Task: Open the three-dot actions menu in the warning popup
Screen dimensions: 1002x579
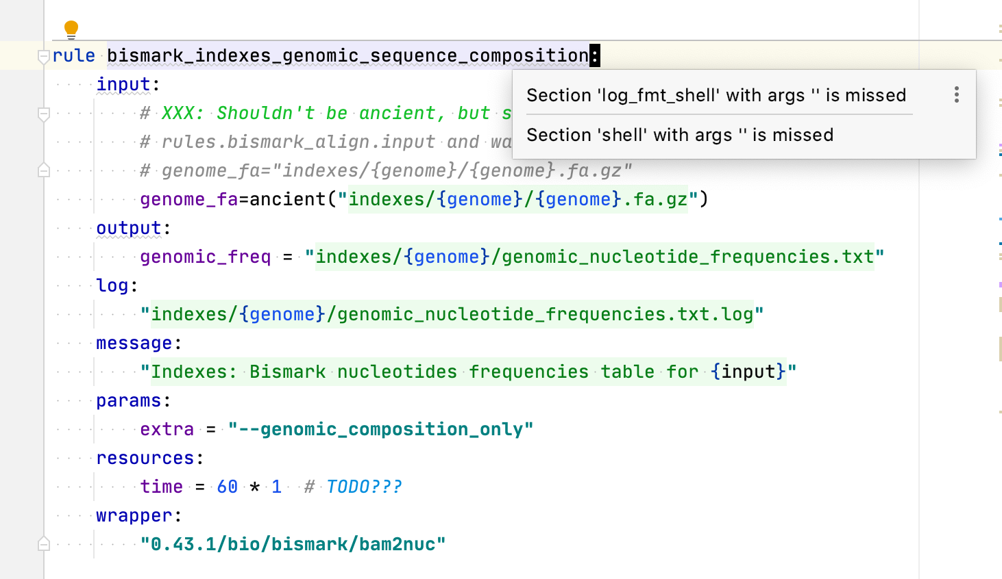Action: point(956,96)
